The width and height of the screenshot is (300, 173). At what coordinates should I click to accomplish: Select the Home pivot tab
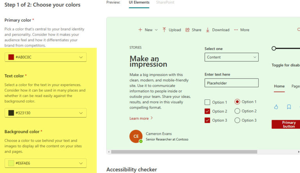(279, 86)
